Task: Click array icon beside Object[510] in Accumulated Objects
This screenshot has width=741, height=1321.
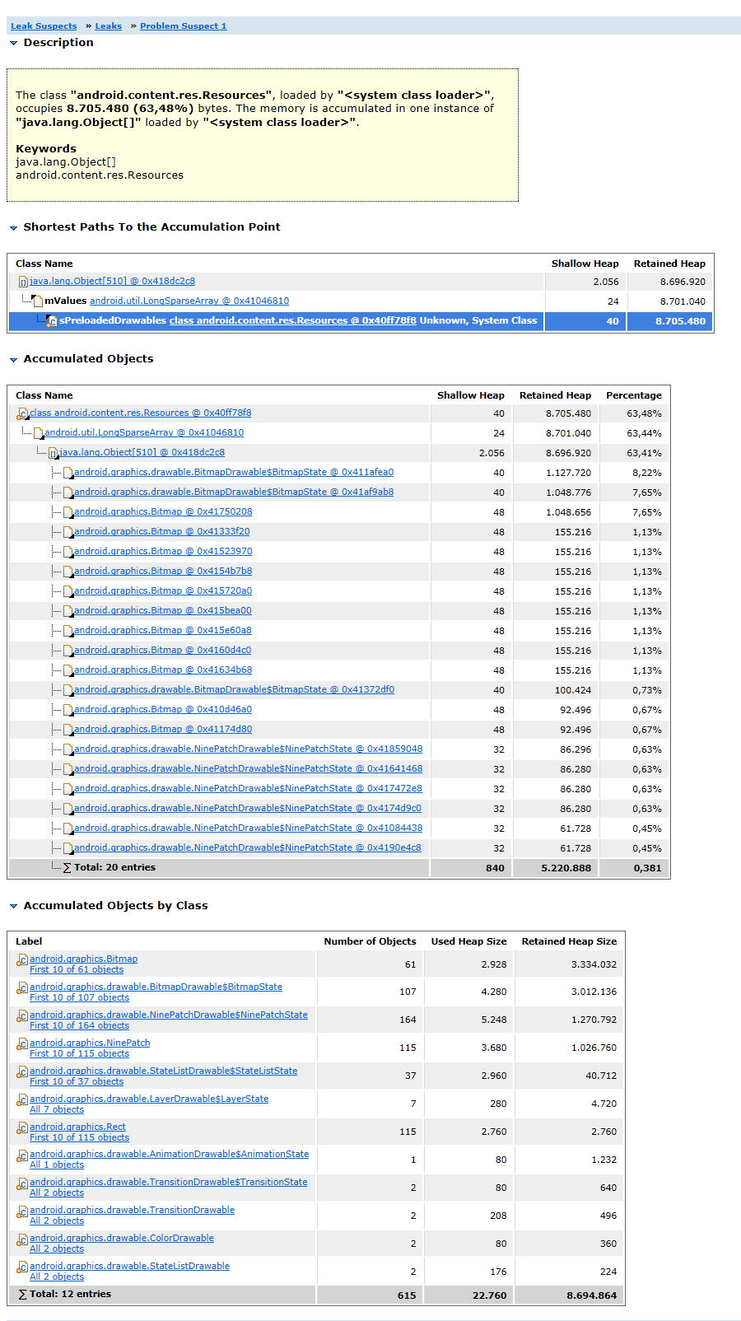Action: [x=53, y=453]
